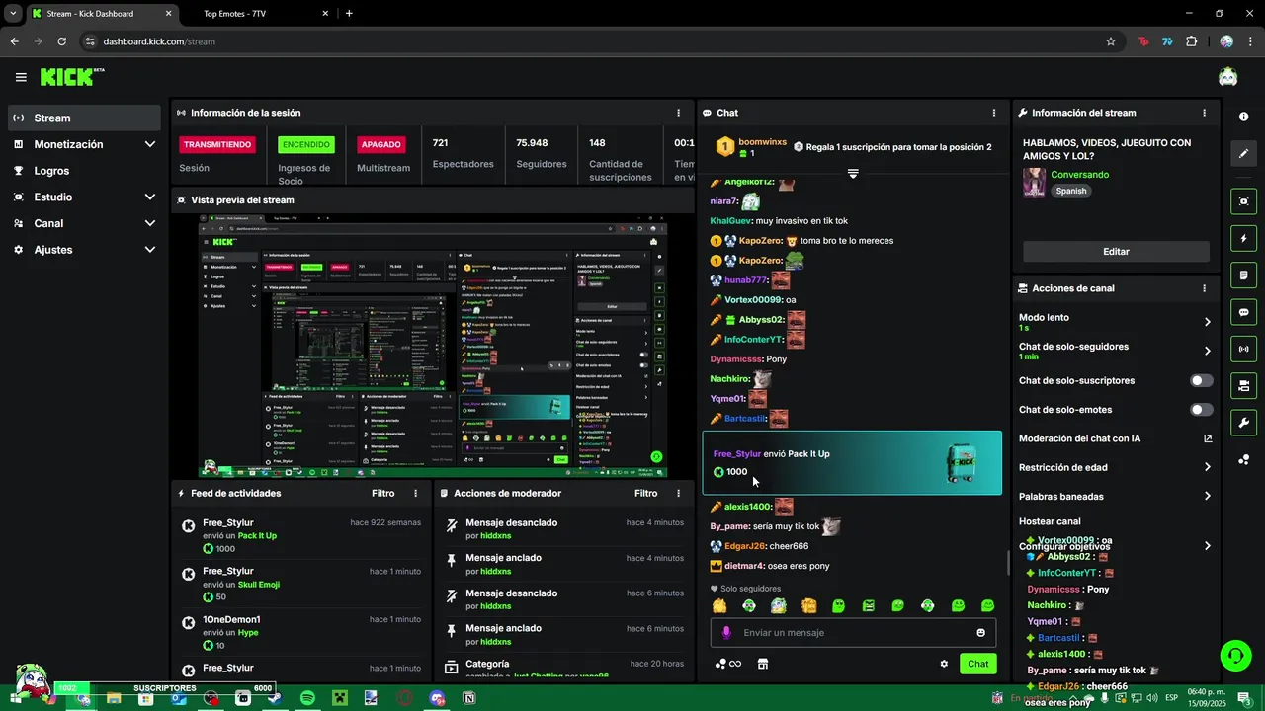Toggle the document widget icon in right sidebar
1265x711 pixels.
click(x=1243, y=275)
